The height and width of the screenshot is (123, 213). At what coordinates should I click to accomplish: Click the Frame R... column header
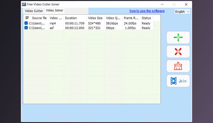pos(131,18)
